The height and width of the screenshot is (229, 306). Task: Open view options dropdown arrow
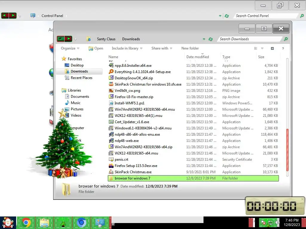(x=262, y=48)
